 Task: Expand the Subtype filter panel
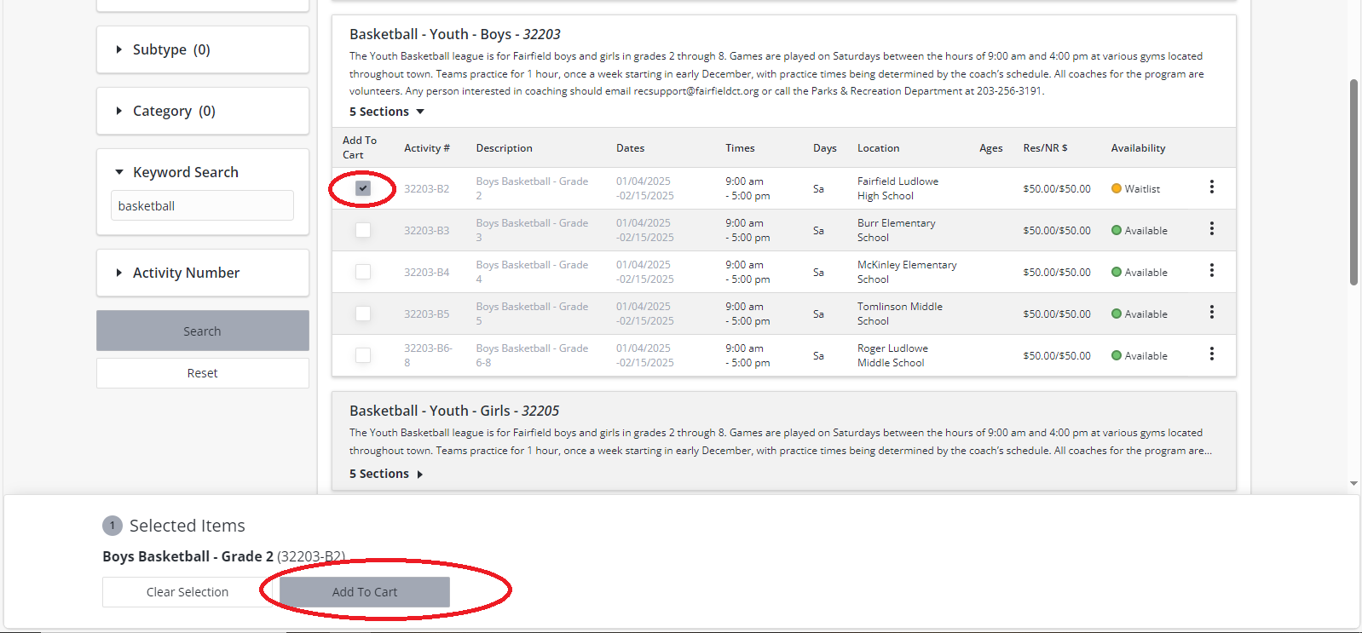click(x=118, y=49)
